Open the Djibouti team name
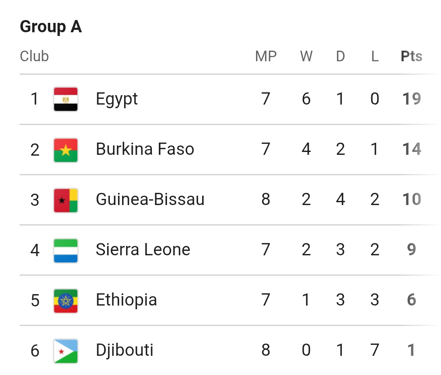 tap(125, 350)
